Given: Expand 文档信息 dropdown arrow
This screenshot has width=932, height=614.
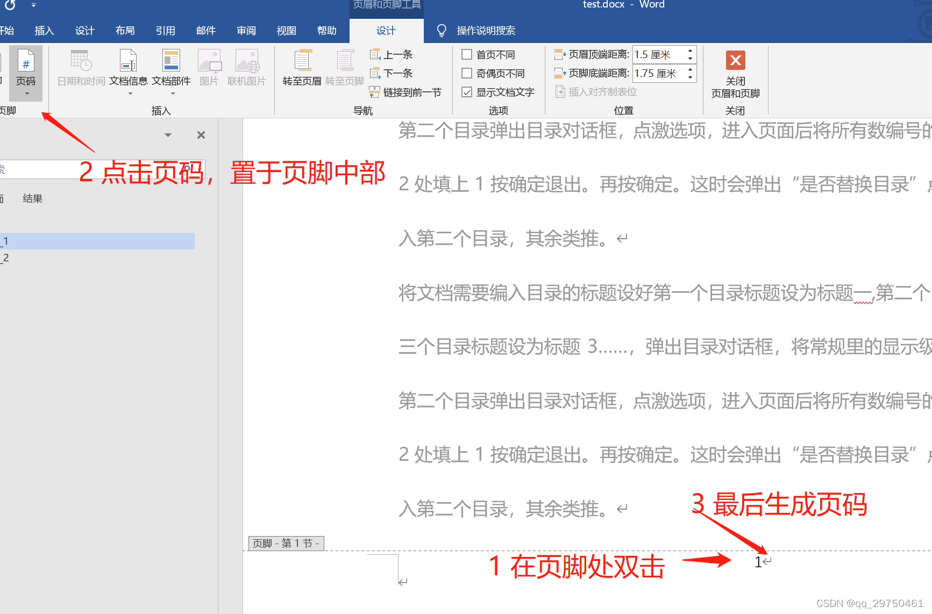Looking at the screenshot, I should coord(130,94).
